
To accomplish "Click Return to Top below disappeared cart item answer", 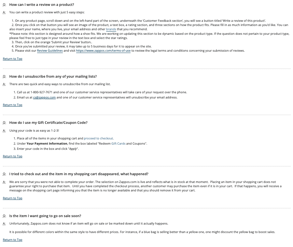I will click(x=13, y=198).
